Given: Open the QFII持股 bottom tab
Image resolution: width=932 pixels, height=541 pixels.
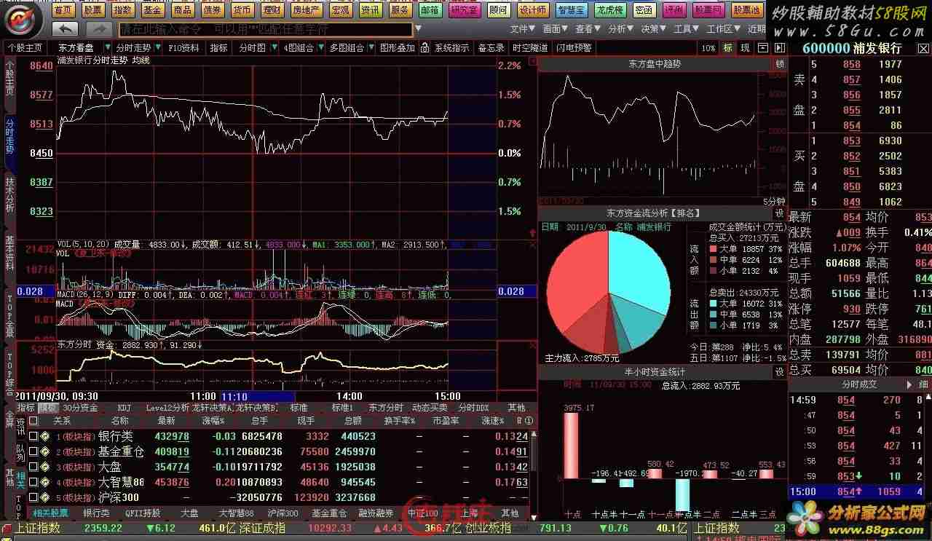Looking at the screenshot, I should point(143,513).
